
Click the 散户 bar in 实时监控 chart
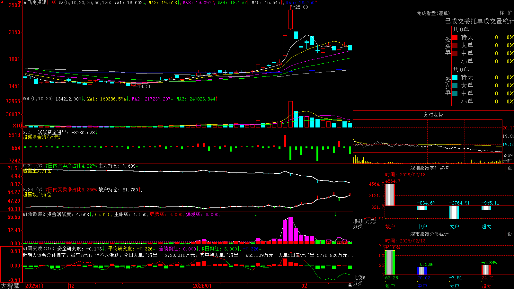[x=390, y=195]
